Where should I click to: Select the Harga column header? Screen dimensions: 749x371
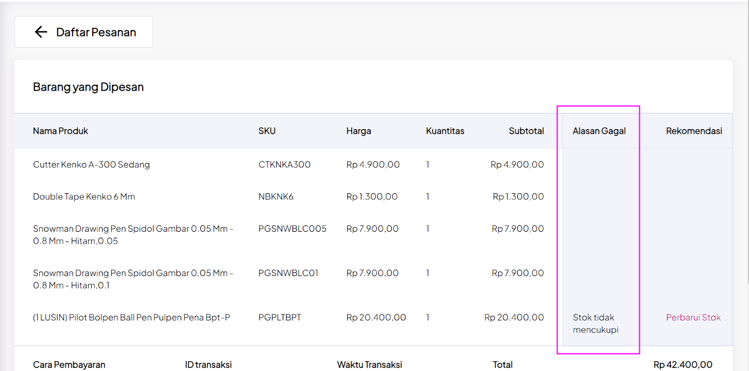coord(359,131)
